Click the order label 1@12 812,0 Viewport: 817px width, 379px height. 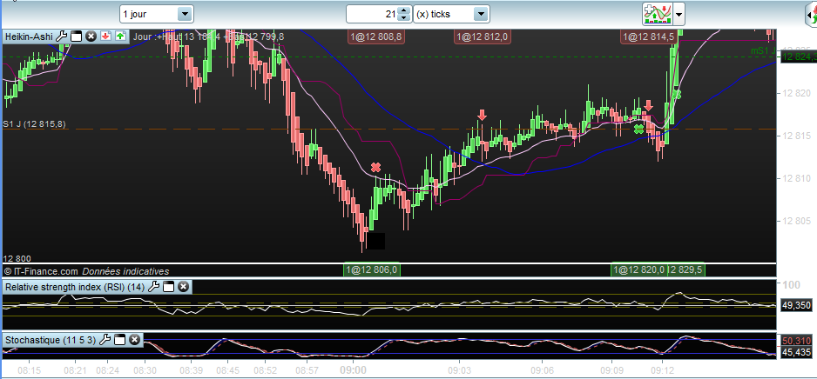point(482,37)
